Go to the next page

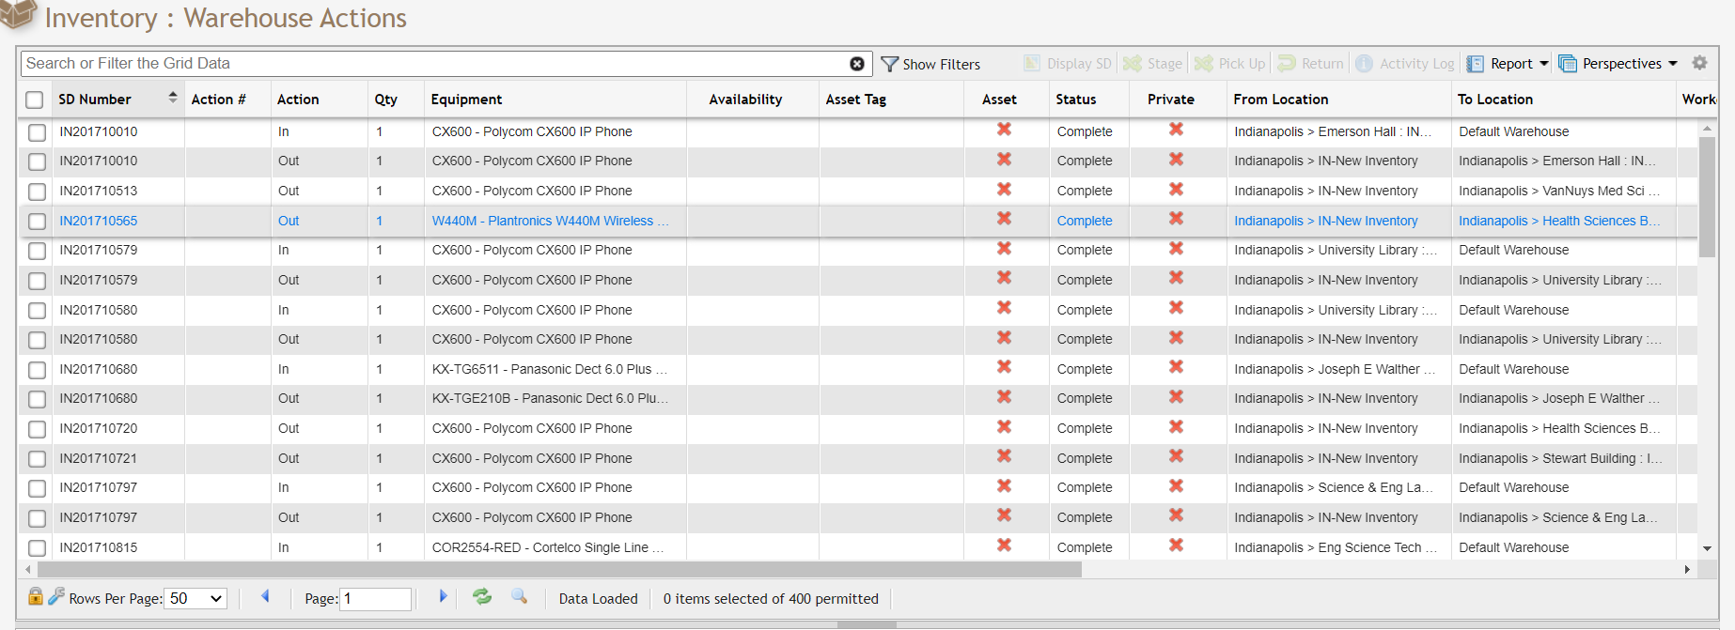(443, 597)
